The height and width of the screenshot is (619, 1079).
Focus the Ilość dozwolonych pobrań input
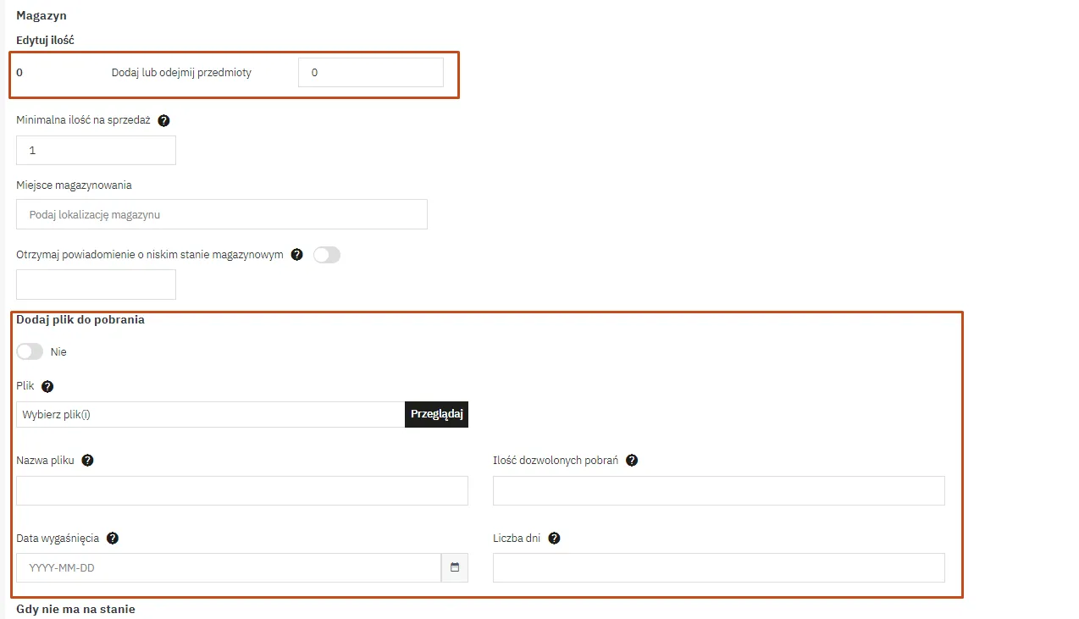point(718,491)
